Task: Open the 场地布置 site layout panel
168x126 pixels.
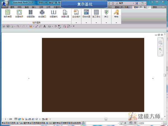Action: coord(86,13)
